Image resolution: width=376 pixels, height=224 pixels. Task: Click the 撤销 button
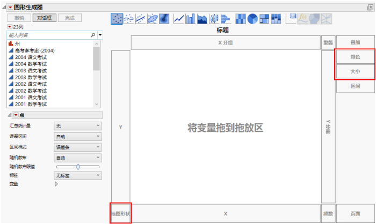pyautogui.click(x=19, y=18)
